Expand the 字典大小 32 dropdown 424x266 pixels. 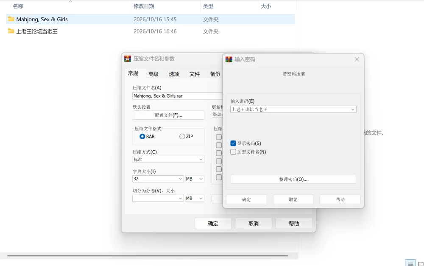[x=180, y=179]
